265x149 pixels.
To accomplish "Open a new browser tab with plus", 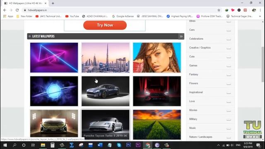I will [53, 3].
